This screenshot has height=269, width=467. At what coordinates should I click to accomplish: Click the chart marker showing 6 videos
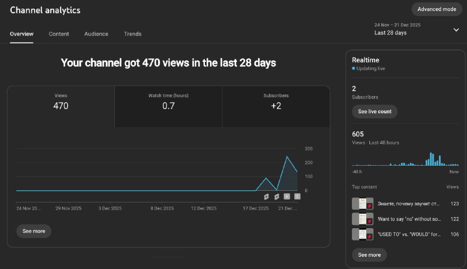(287, 197)
